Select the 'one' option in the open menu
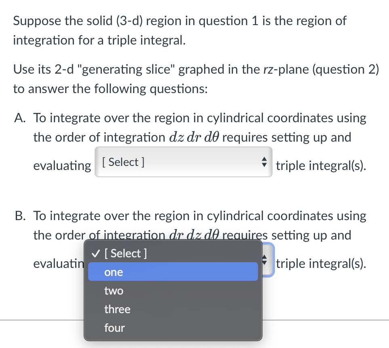The image size is (389, 348). (x=114, y=272)
